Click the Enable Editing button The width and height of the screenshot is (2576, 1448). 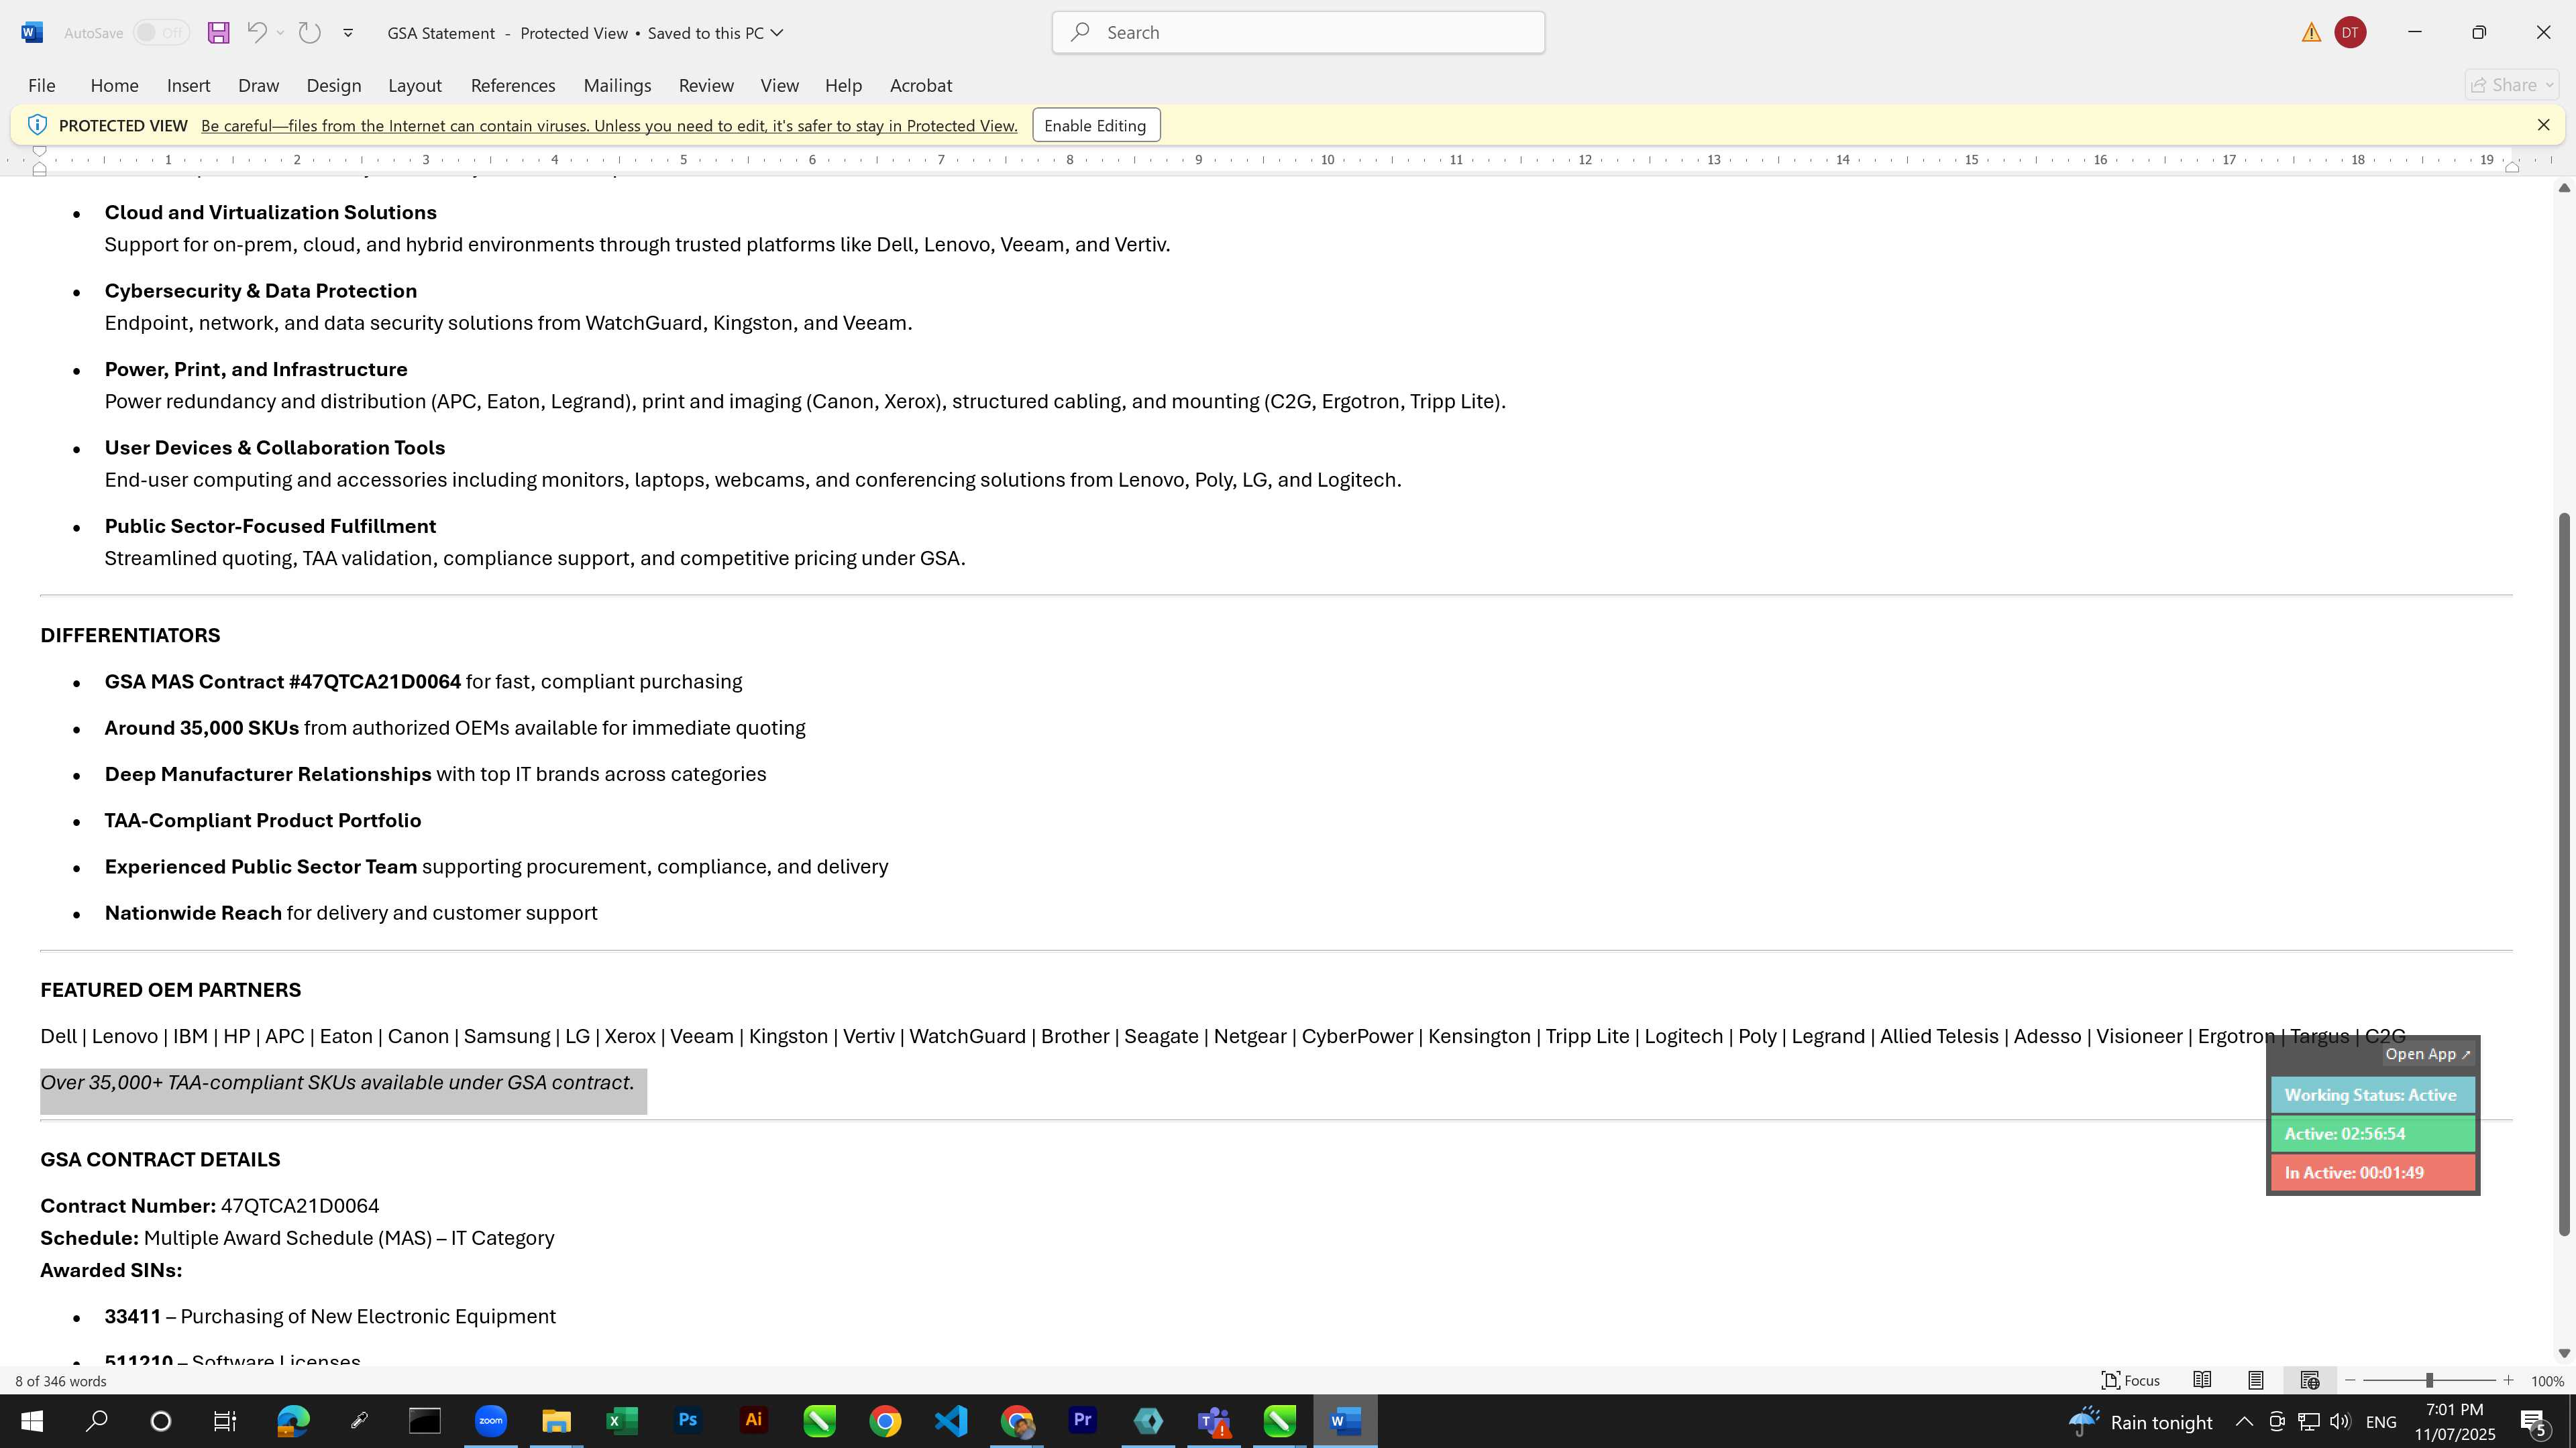(x=1096, y=126)
